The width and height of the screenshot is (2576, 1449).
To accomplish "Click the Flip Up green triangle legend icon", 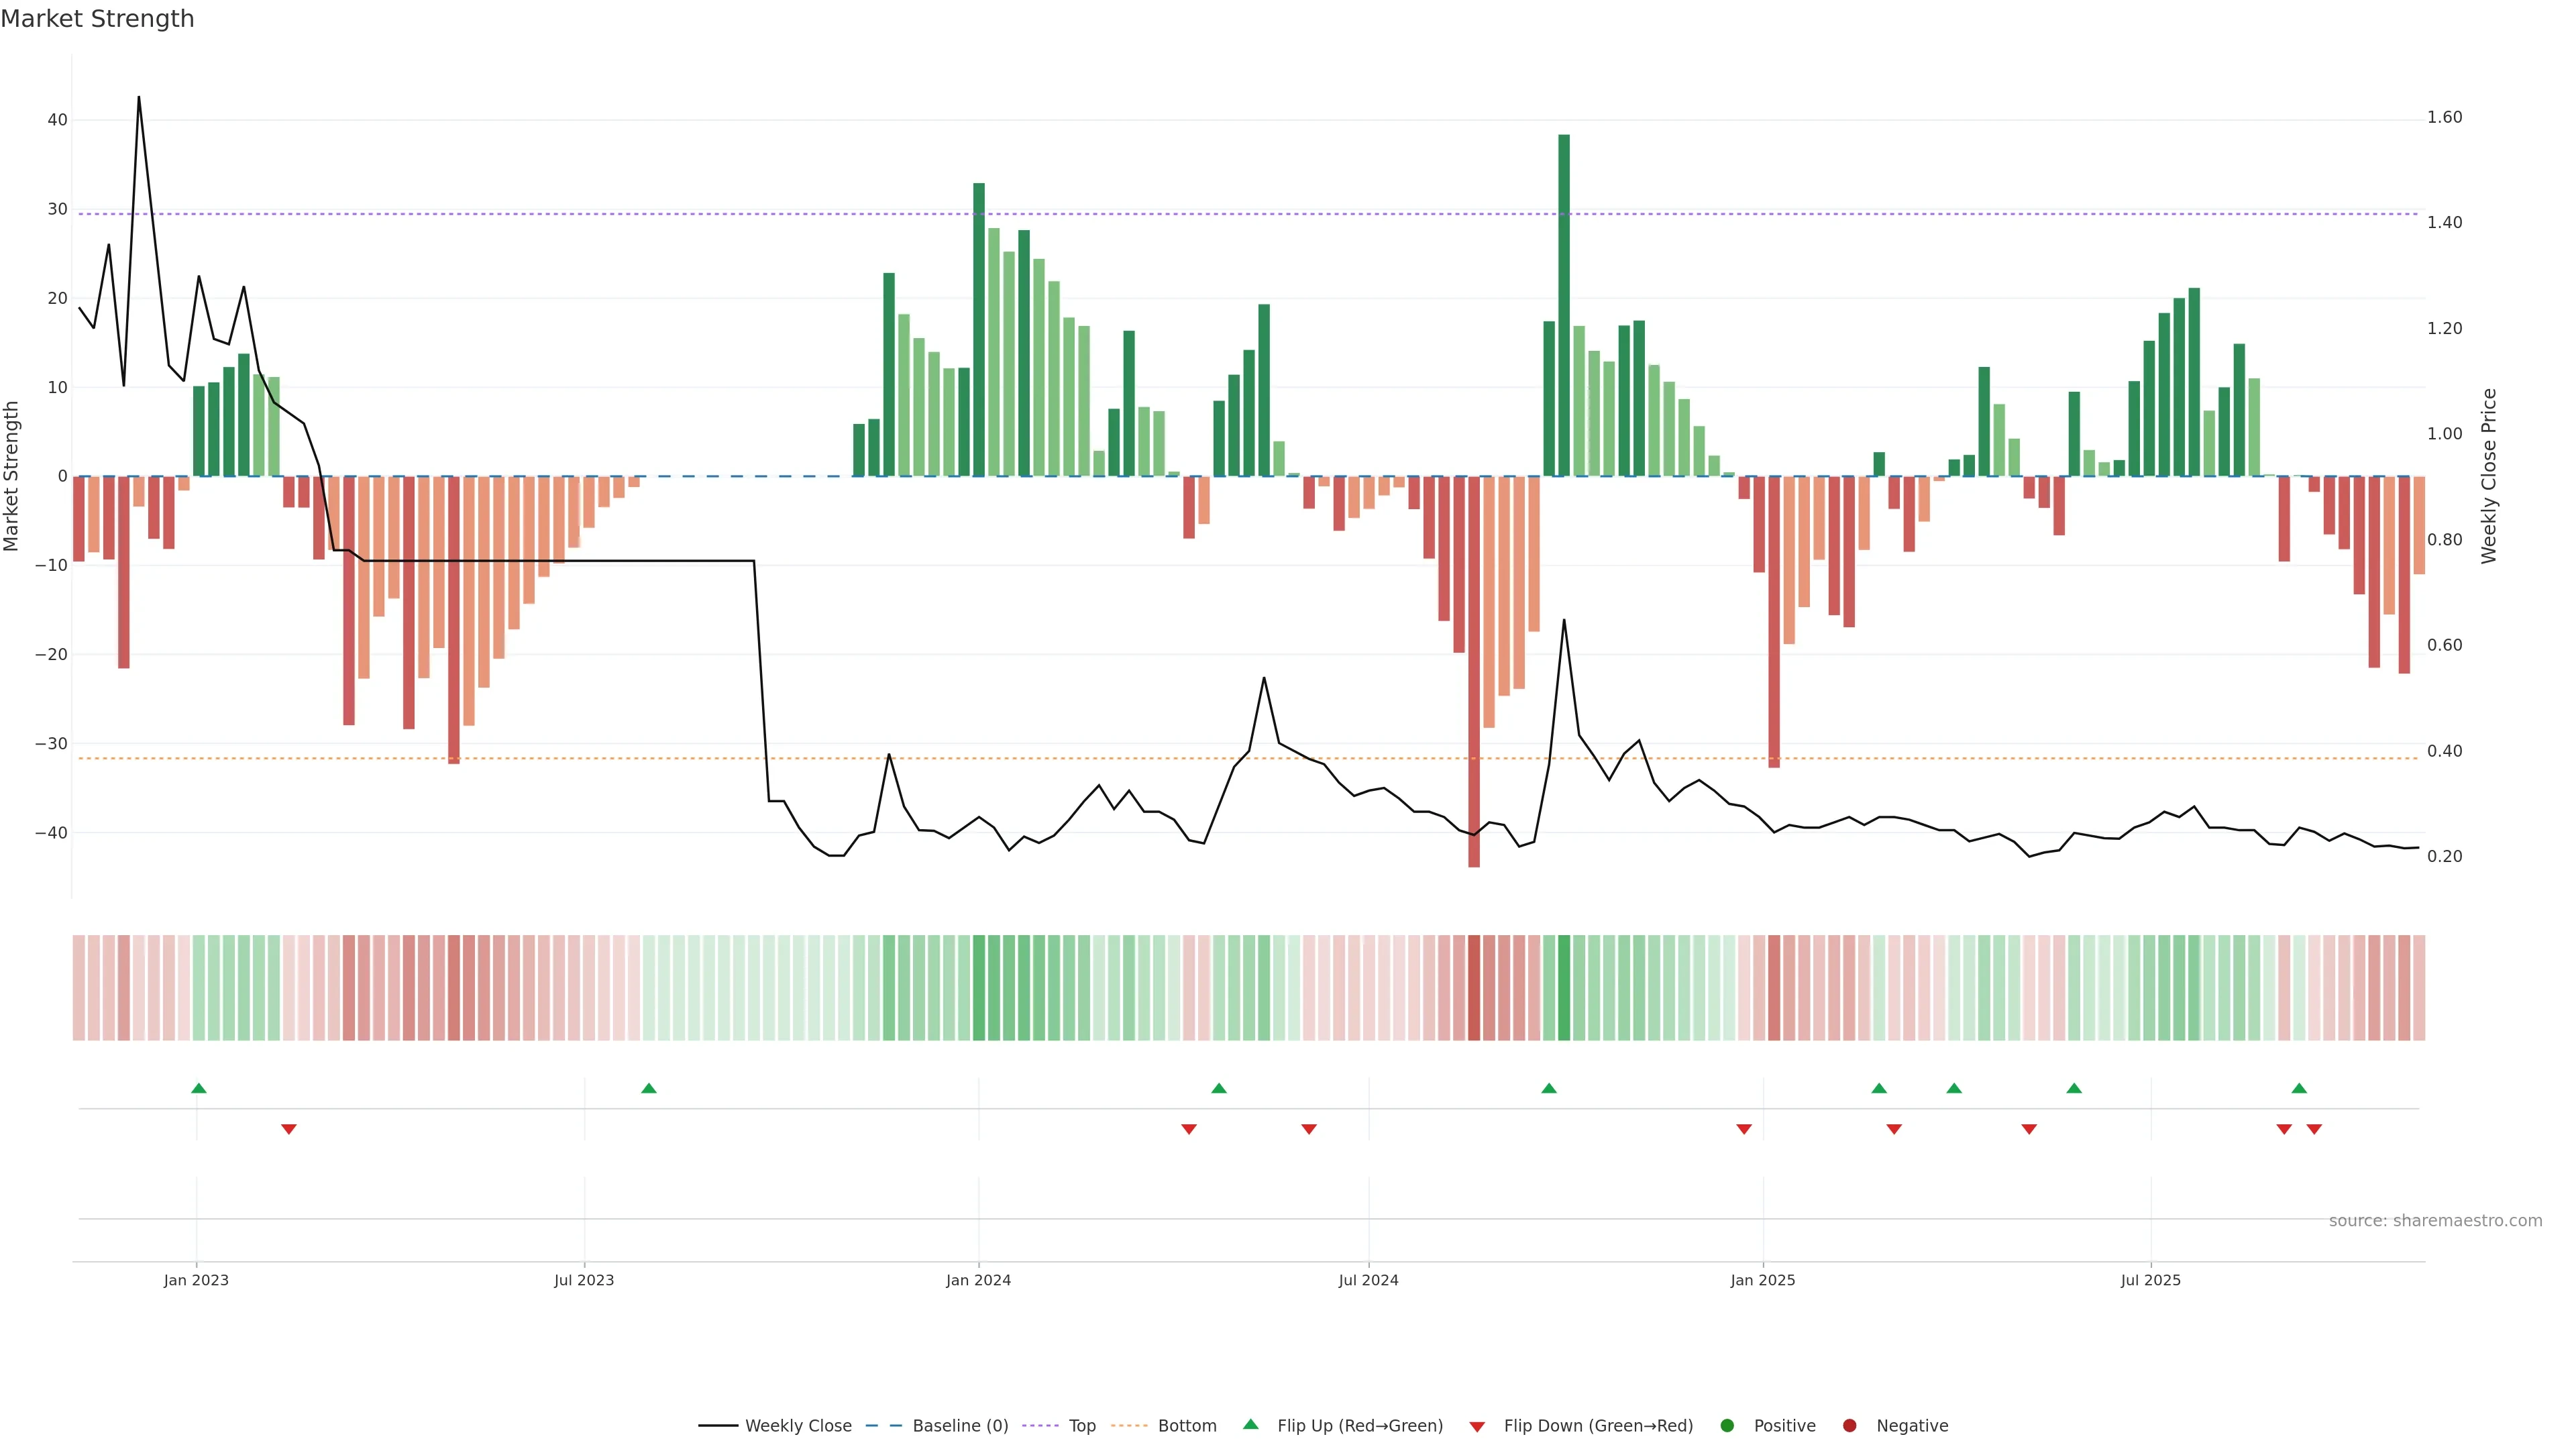I will 1250,1425.
